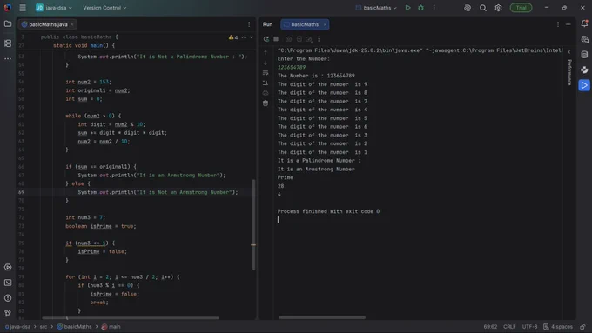Hide the Run tool window
592x333 pixels.
pos(568,24)
